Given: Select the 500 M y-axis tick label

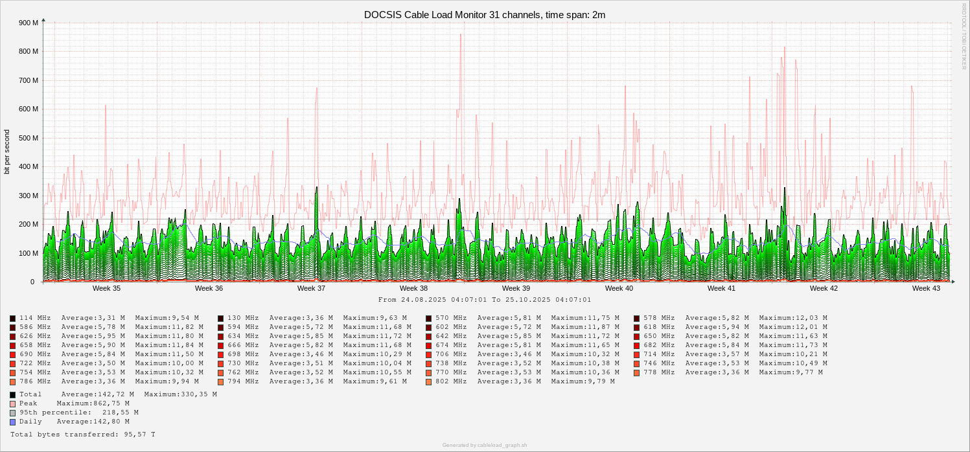Looking at the screenshot, I should tap(29, 138).
